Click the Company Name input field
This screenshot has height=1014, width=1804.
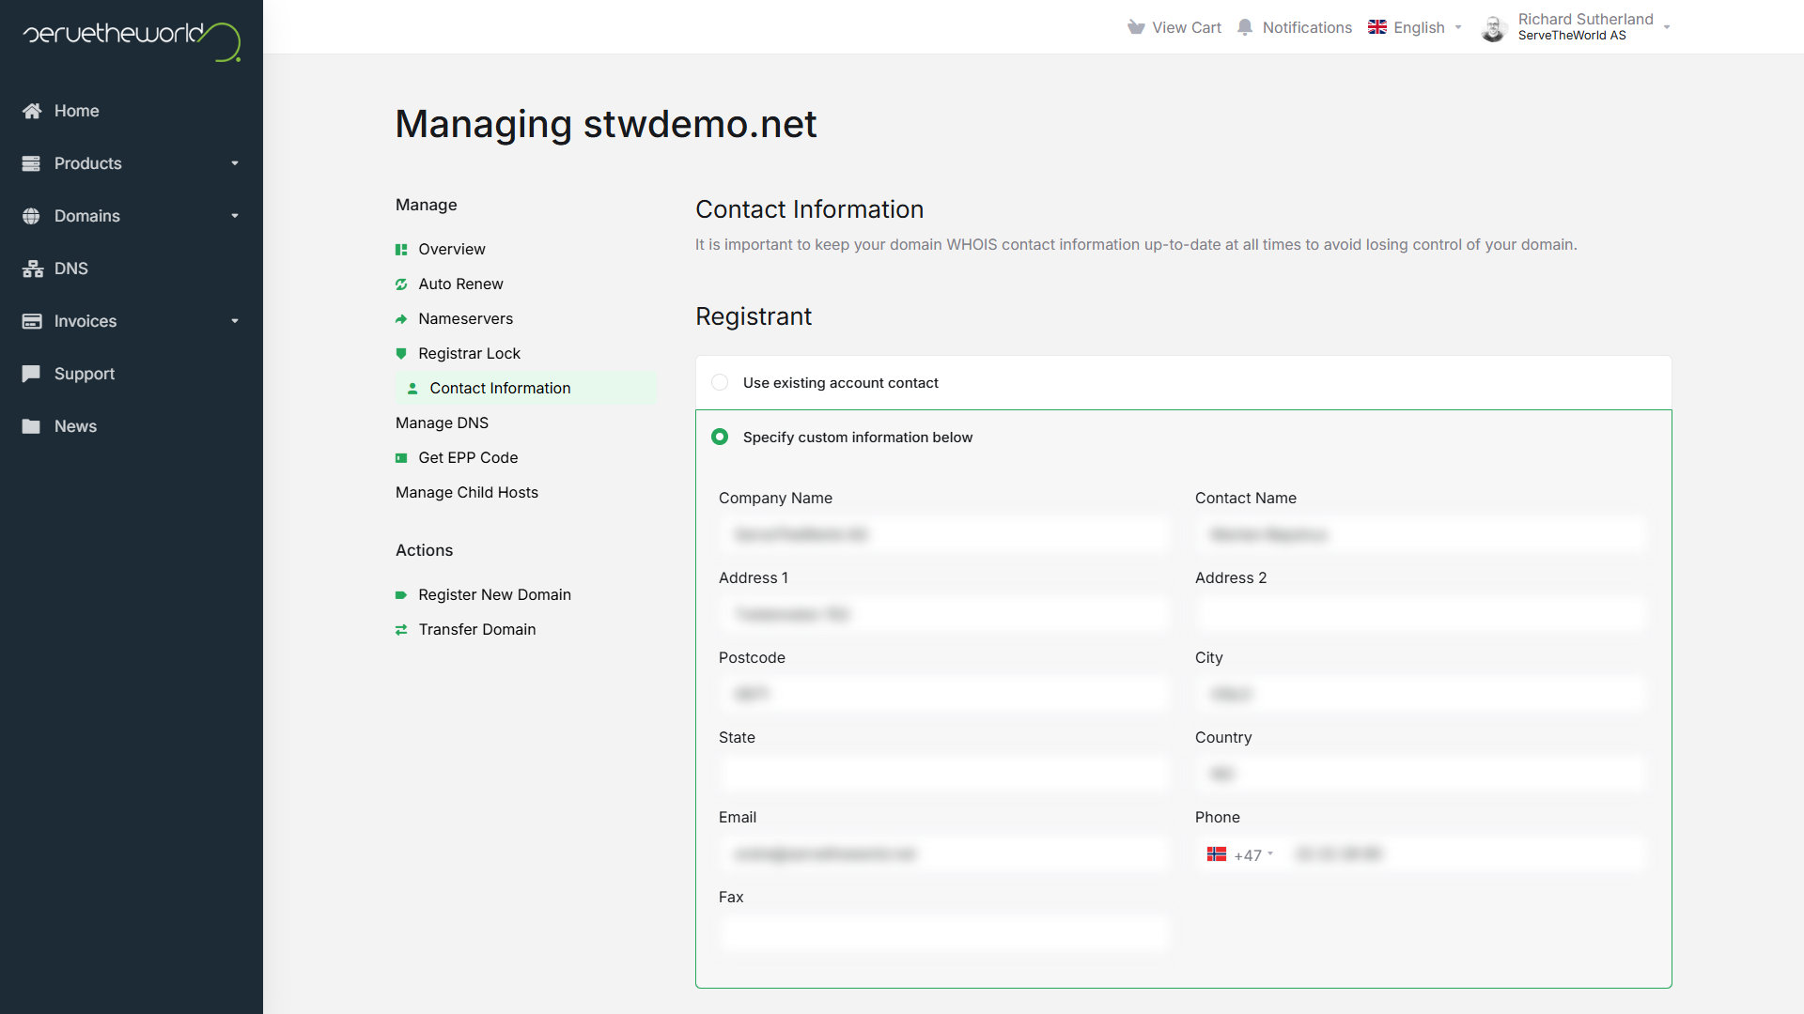point(945,535)
